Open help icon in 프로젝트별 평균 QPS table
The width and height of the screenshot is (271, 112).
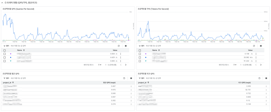click(124, 78)
